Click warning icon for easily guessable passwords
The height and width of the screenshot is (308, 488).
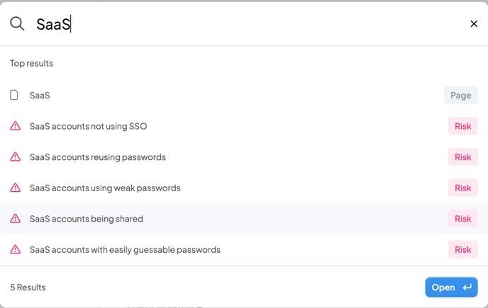tap(16, 249)
